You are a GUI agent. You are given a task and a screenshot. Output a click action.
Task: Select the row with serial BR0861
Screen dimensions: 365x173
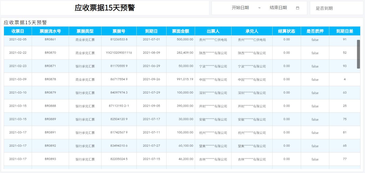[x=50, y=40]
